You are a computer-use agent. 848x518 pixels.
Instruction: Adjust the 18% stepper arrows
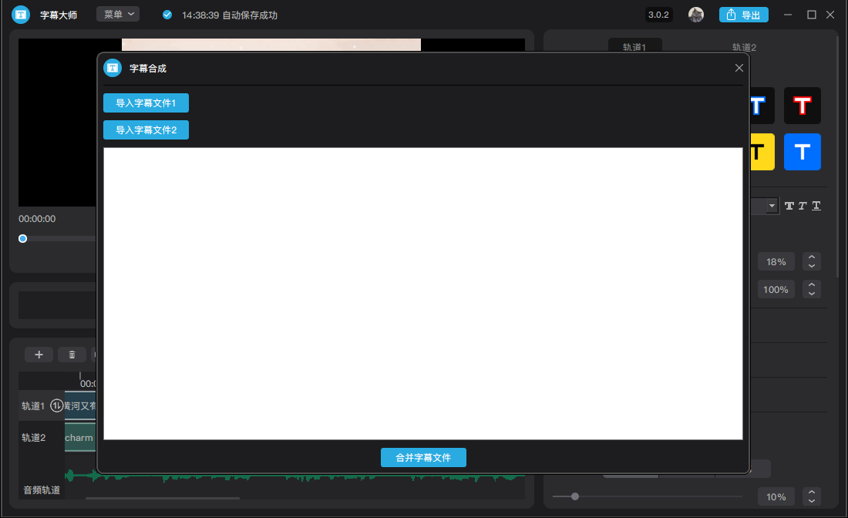(811, 262)
